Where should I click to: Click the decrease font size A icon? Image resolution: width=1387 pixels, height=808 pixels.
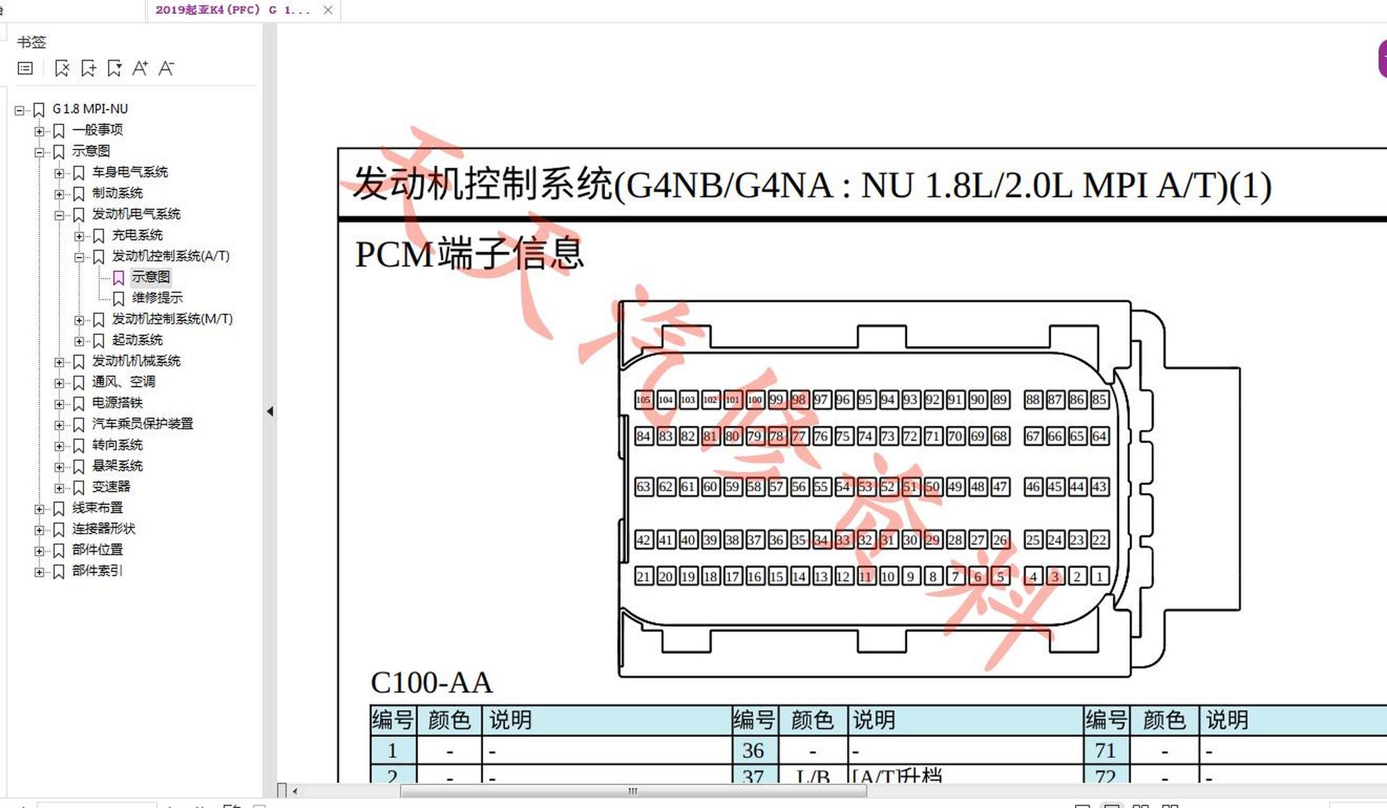(167, 69)
